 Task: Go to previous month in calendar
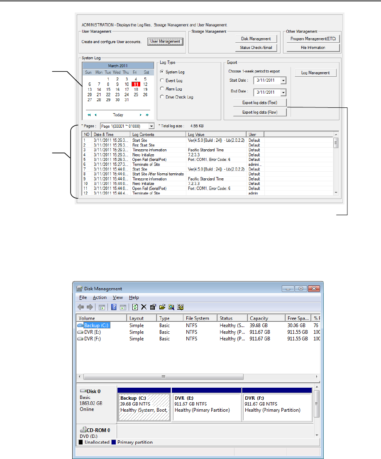click(x=95, y=115)
